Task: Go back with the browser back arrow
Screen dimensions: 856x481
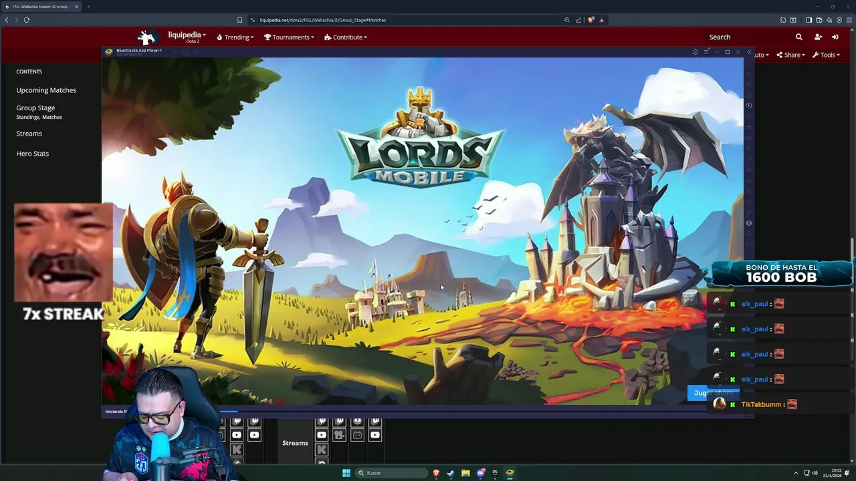Action: click(7, 20)
